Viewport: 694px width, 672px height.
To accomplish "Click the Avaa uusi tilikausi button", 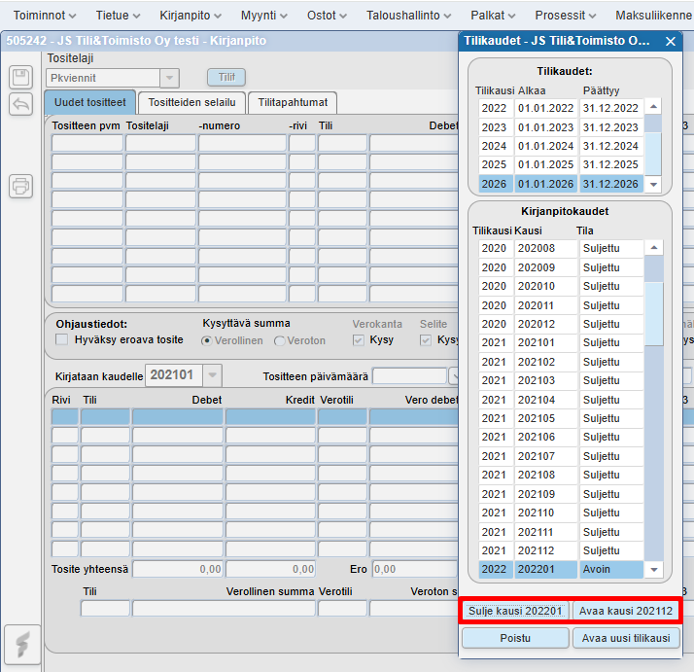I will (625, 638).
